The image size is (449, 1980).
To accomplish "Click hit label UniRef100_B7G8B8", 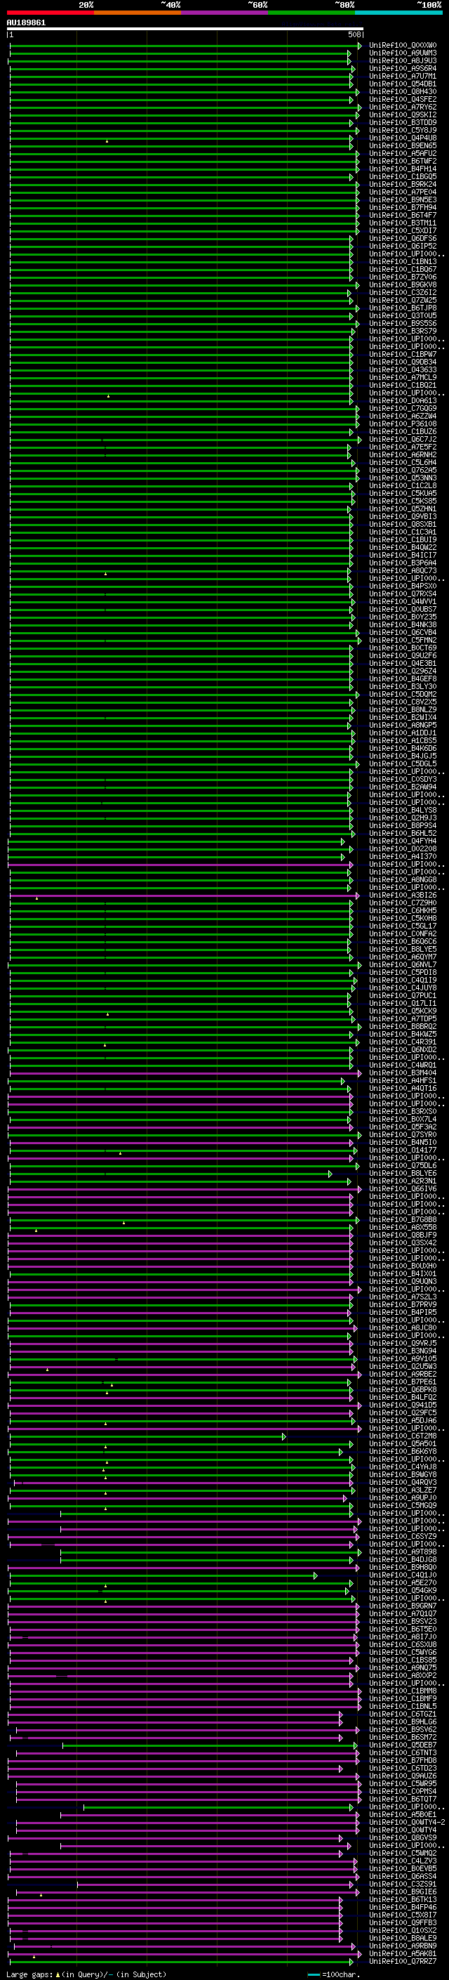I will coord(403,1220).
